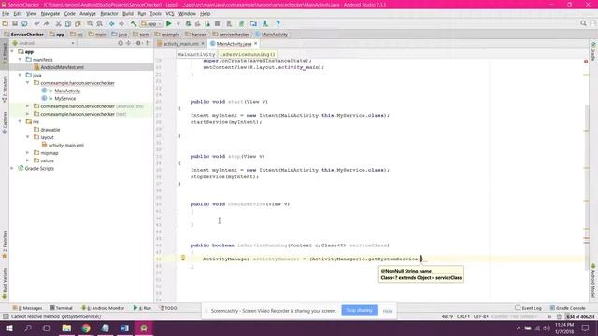Click the Help question mark icon

coord(278,23)
